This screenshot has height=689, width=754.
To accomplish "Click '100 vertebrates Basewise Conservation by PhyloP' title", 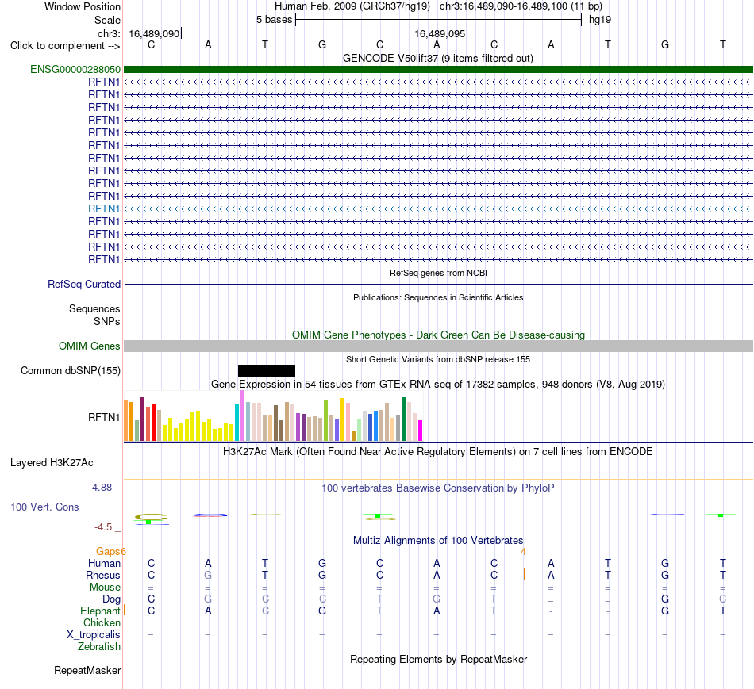I will [437, 488].
